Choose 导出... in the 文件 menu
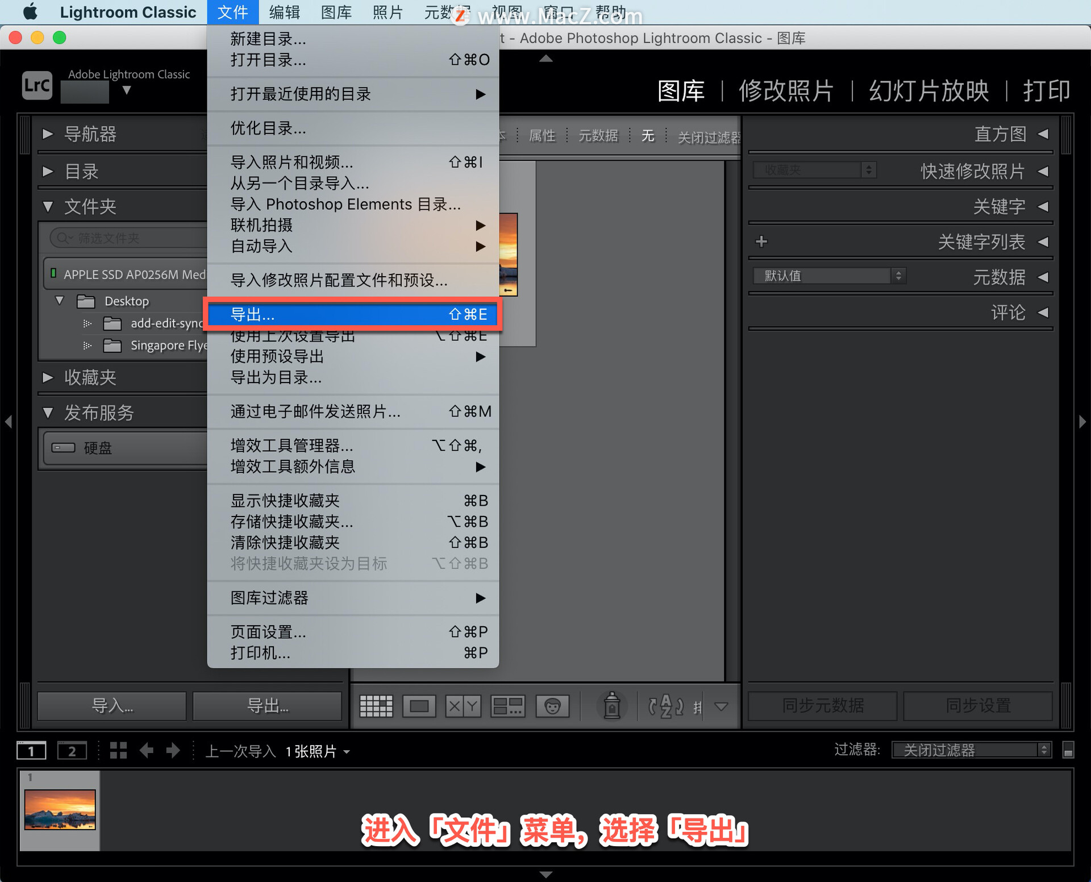The width and height of the screenshot is (1091, 882). pos(353,314)
